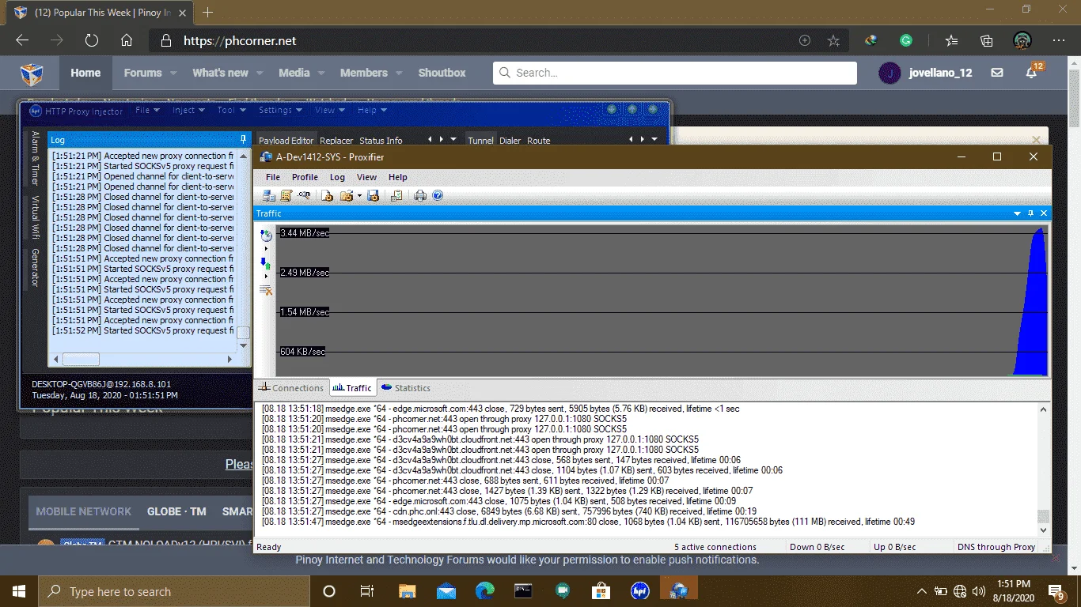Click the traffic time-period clock icon

266,236
